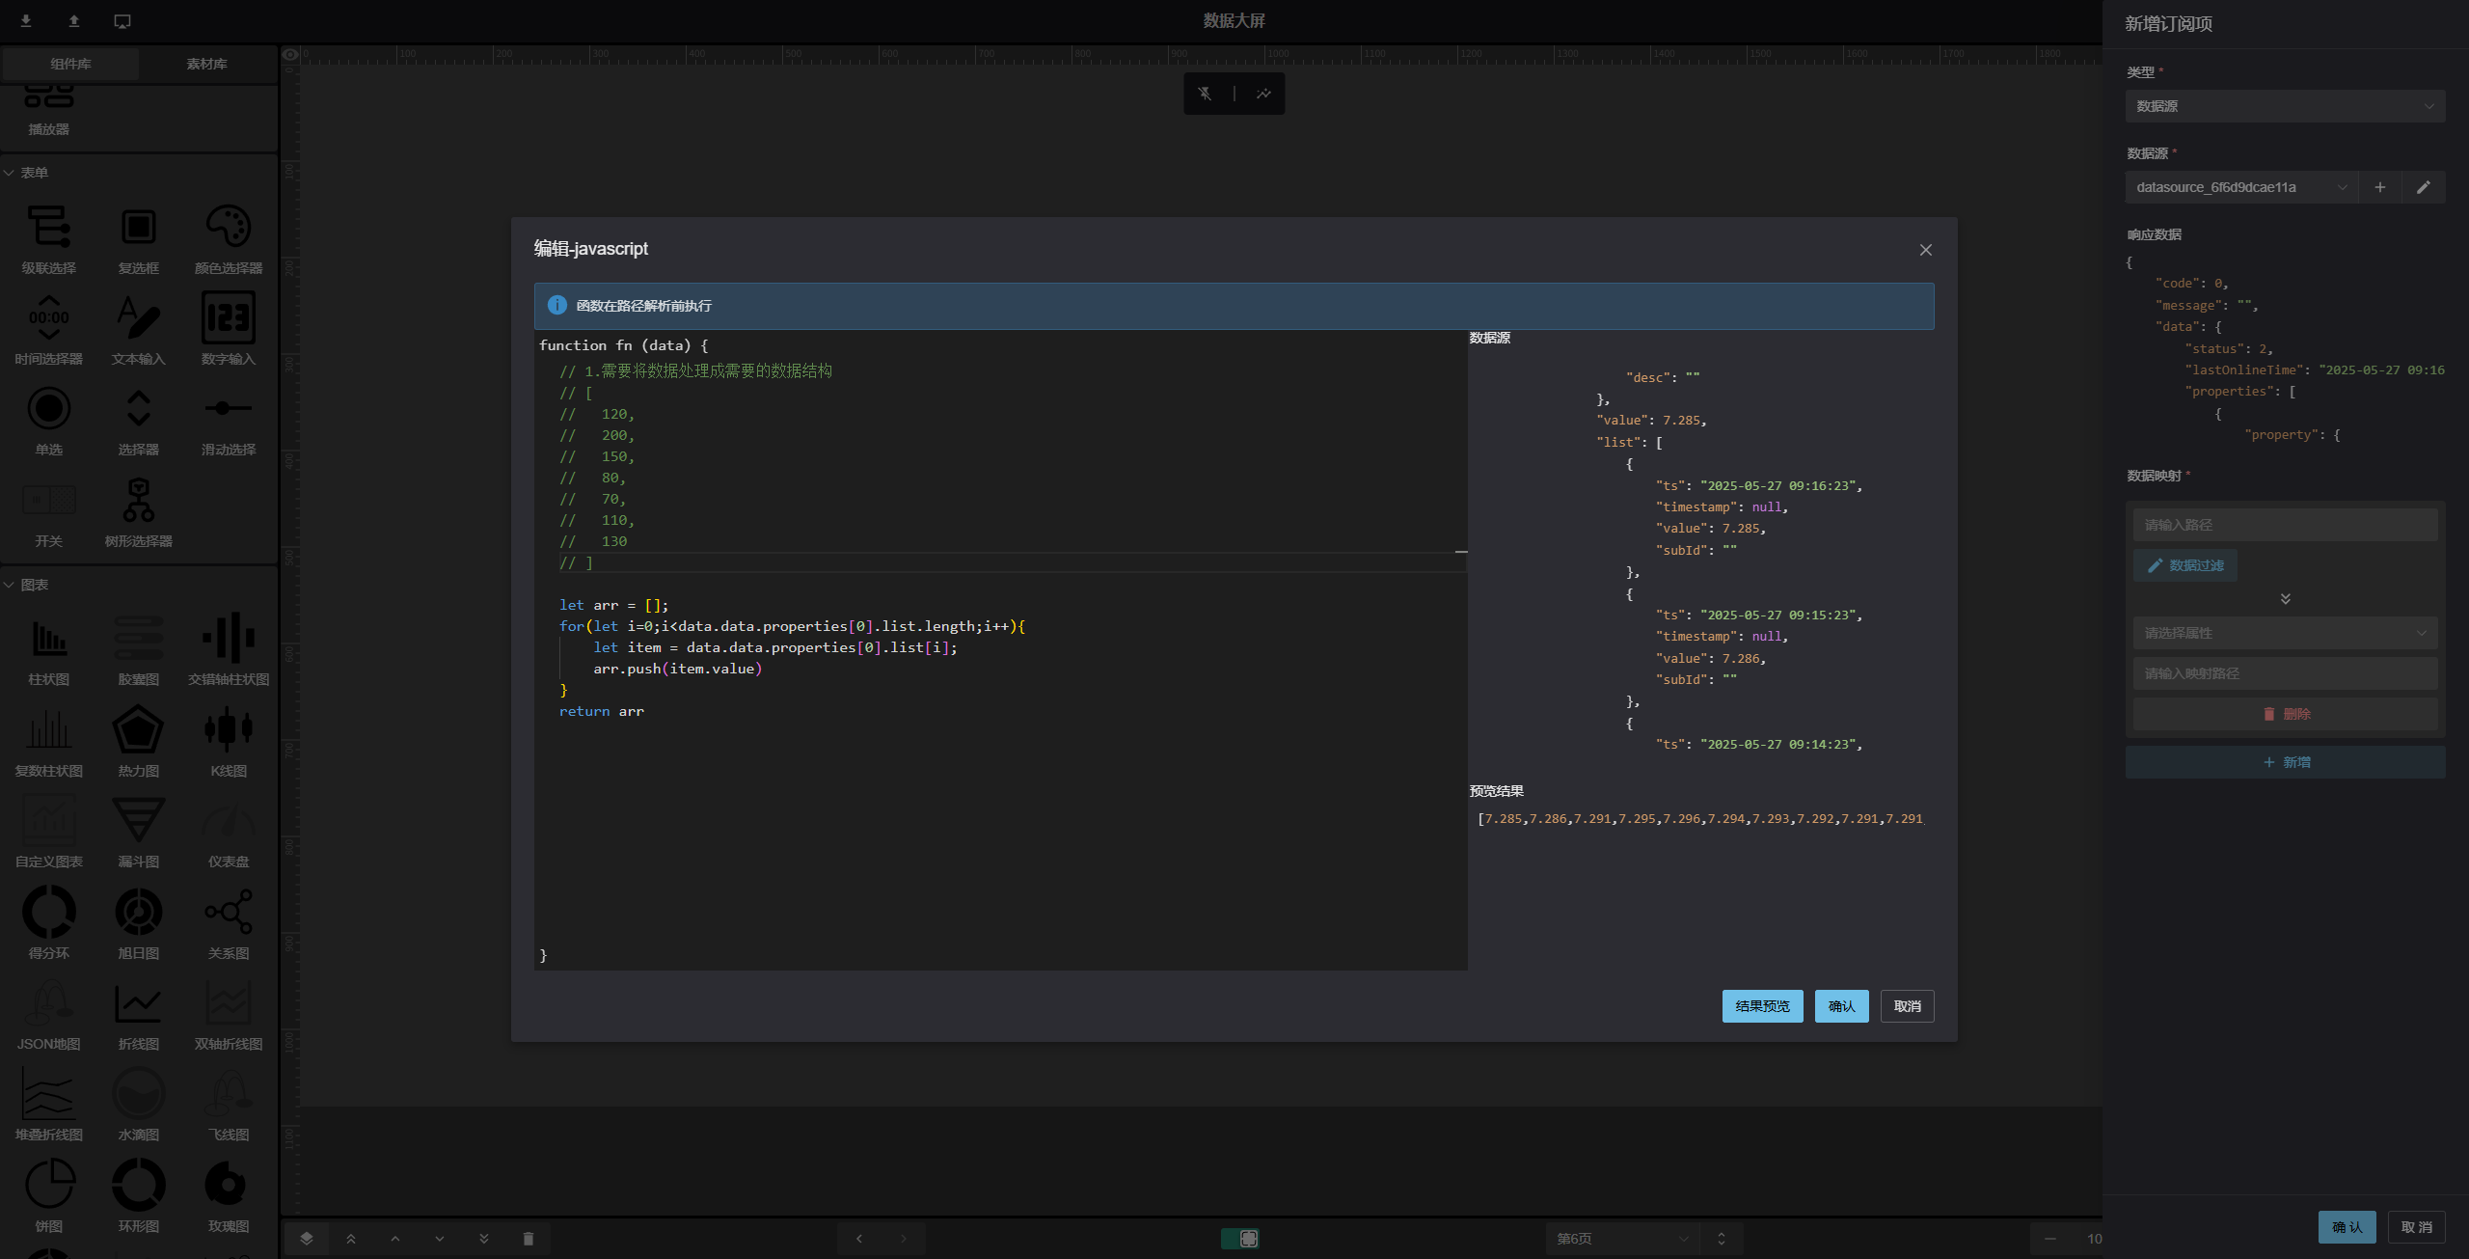Viewport: 2469px width, 1259px height.
Task: Click the 结果预览 preview result button
Action: pos(1762,1006)
